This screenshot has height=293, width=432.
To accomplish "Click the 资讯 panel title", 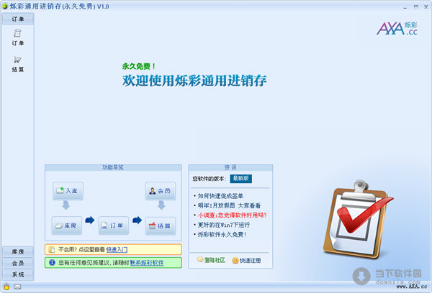I will 230,167.
